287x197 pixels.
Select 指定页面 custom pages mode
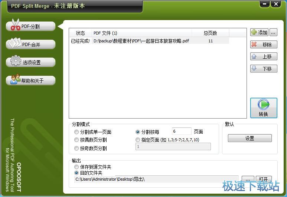click(167, 140)
